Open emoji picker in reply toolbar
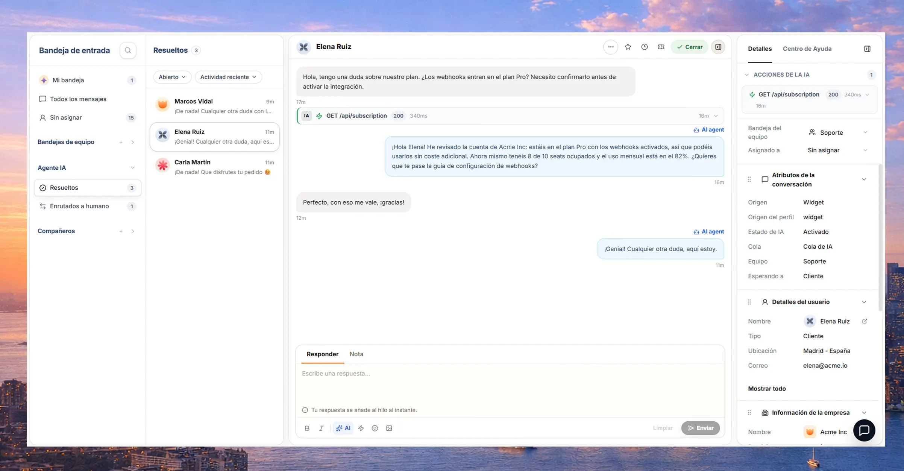 375,428
